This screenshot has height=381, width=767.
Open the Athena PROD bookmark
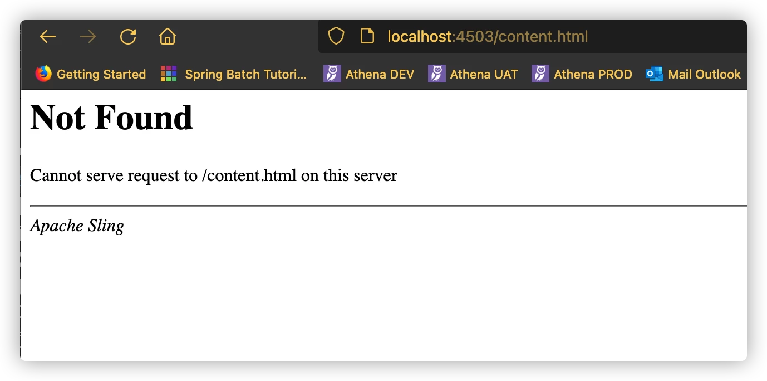click(582, 74)
